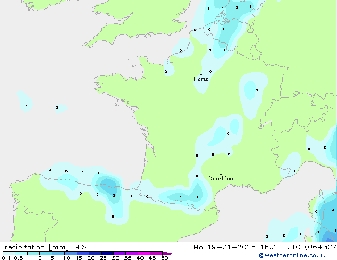Click the over-50 mm legend arrow tip

coord(168,253)
